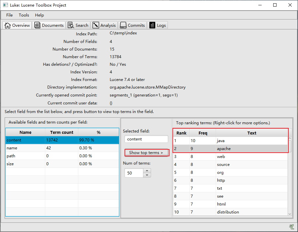Screen dimensions: 298x232
Task: Click the Luke app icon in title bar
Action: click(6, 5)
